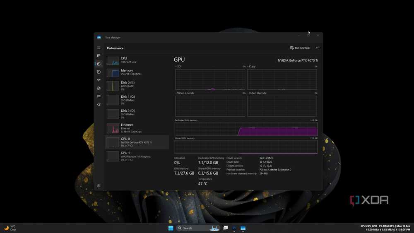The height and width of the screenshot is (233, 414).
Task: Click the CPU/RAM stats readout in the tray
Action: 378,226
